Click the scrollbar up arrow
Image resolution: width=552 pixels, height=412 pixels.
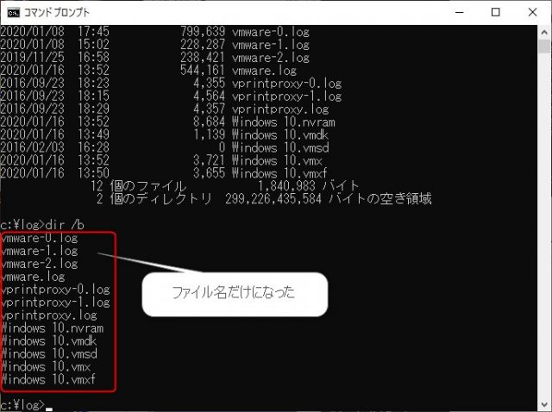pyautogui.click(x=543, y=32)
